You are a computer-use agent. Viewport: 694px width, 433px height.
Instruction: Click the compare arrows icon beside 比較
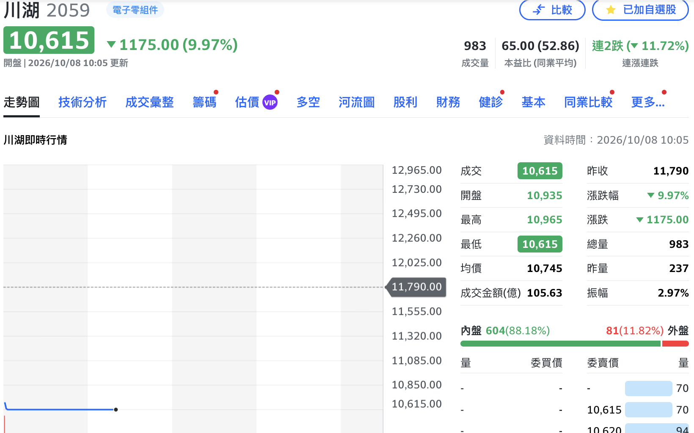point(539,10)
